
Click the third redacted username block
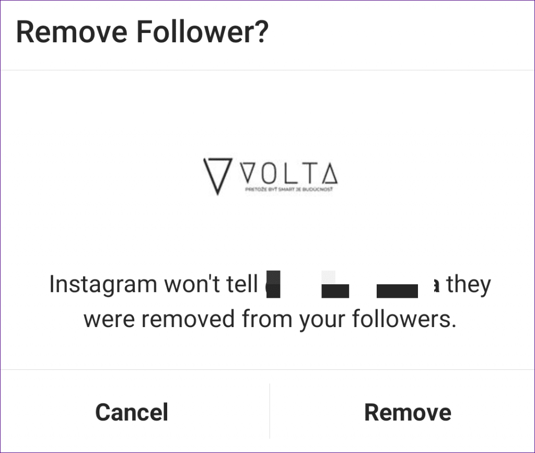(x=397, y=290)
